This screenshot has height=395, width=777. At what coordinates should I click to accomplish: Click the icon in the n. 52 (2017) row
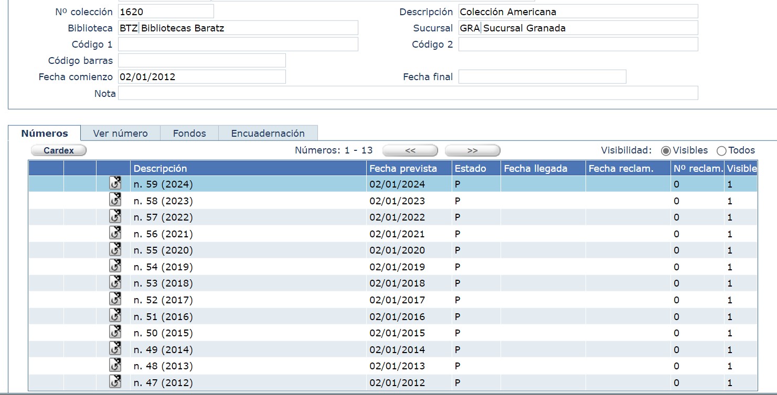coord(115,299)
